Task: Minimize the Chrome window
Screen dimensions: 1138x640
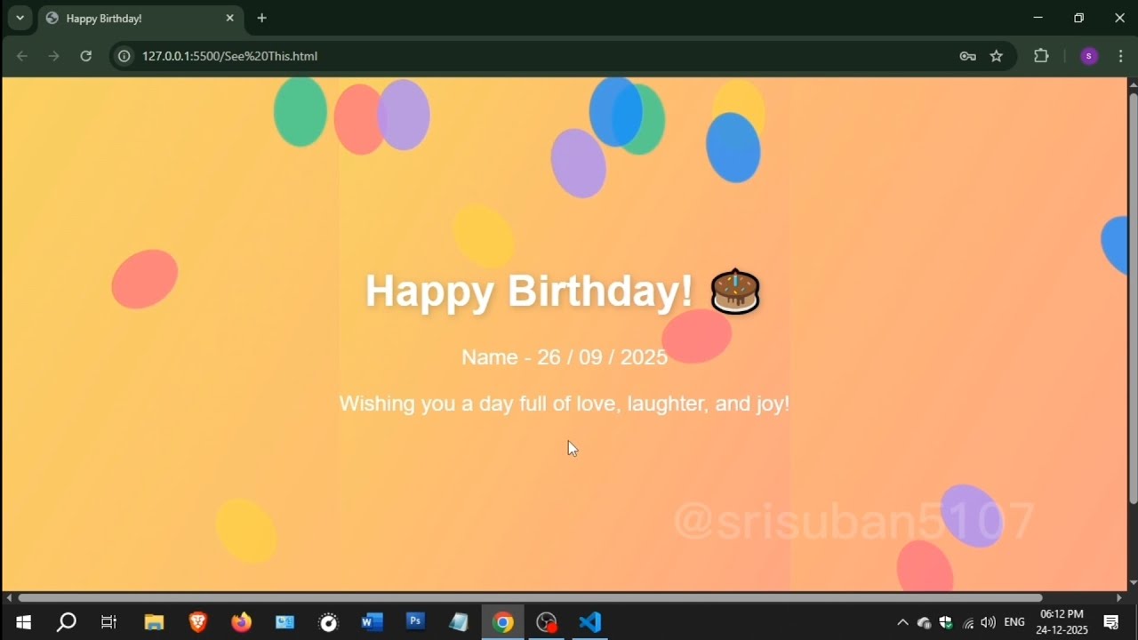Action: tap(1038, 18)
